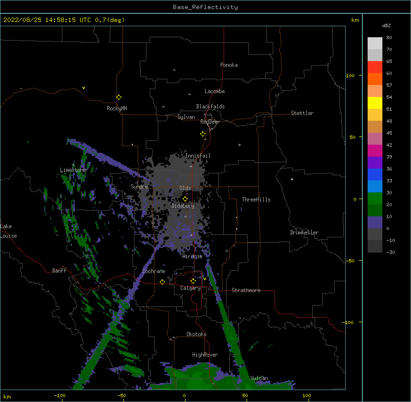Click the Banff town label

tap(59, 271)
